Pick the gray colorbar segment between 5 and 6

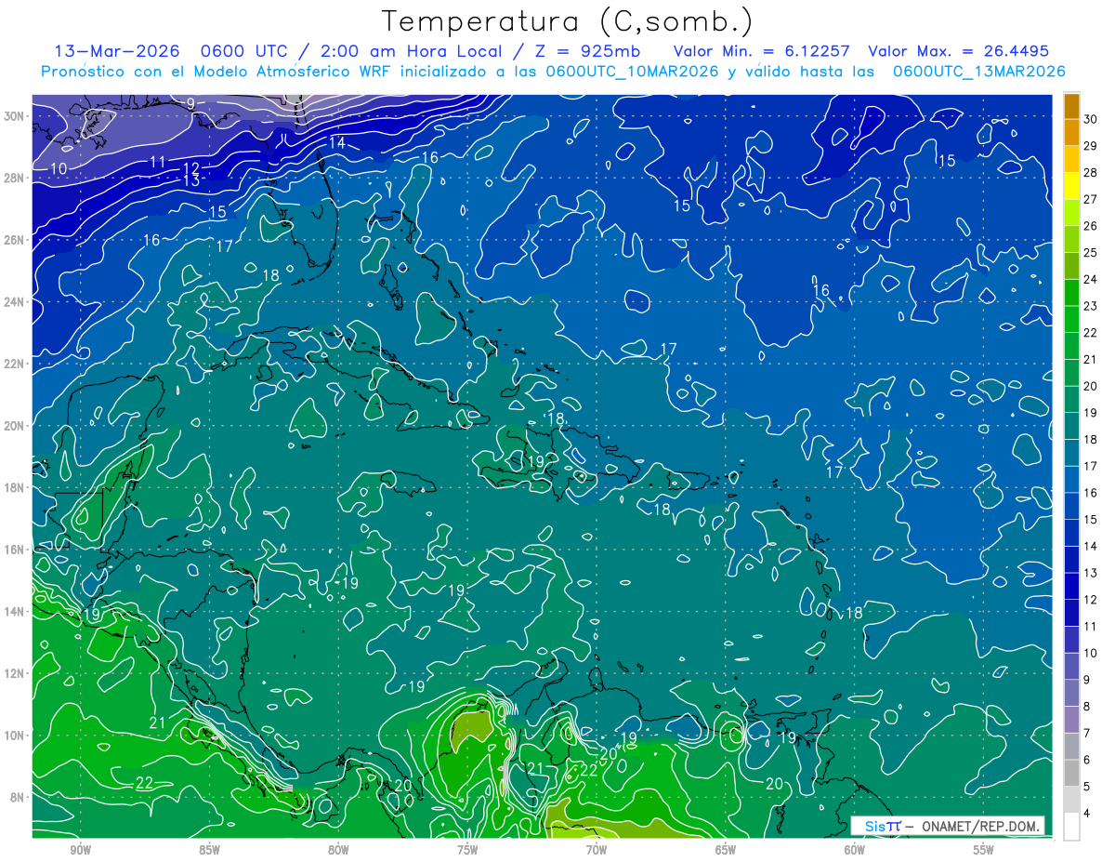coord(1071,774)
